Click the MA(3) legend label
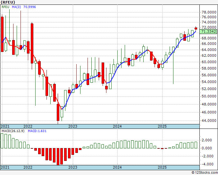The height and width of the screenshot is (175, 218). click(x=16, y=7)
